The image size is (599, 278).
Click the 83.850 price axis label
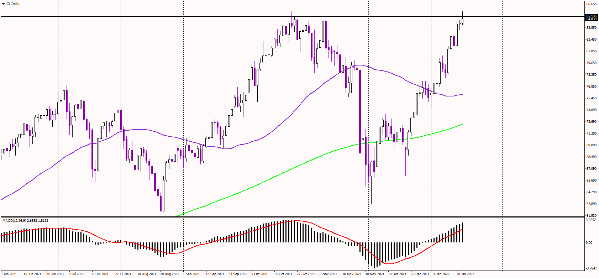(x=591, y=28)
